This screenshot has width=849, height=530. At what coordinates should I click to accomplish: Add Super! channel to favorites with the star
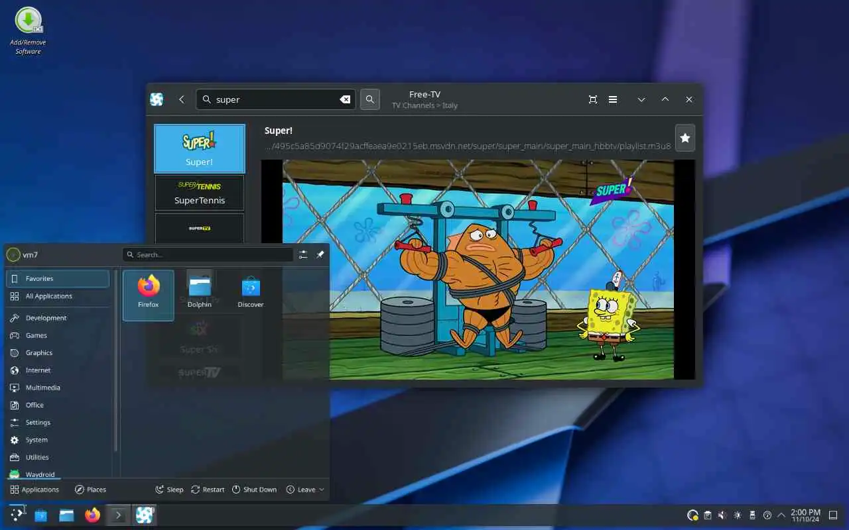[685, 138]
